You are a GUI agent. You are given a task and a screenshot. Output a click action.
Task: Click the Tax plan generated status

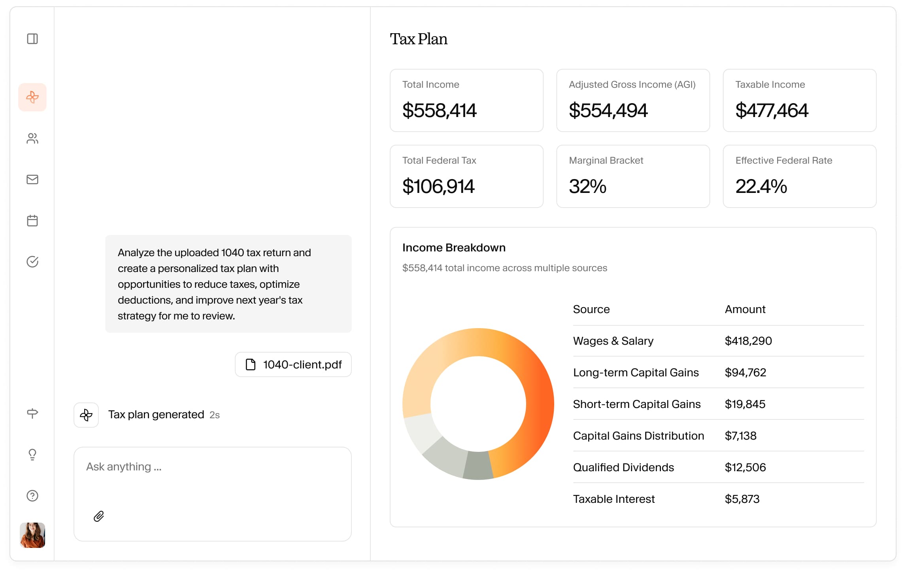(x=156, y=415)
